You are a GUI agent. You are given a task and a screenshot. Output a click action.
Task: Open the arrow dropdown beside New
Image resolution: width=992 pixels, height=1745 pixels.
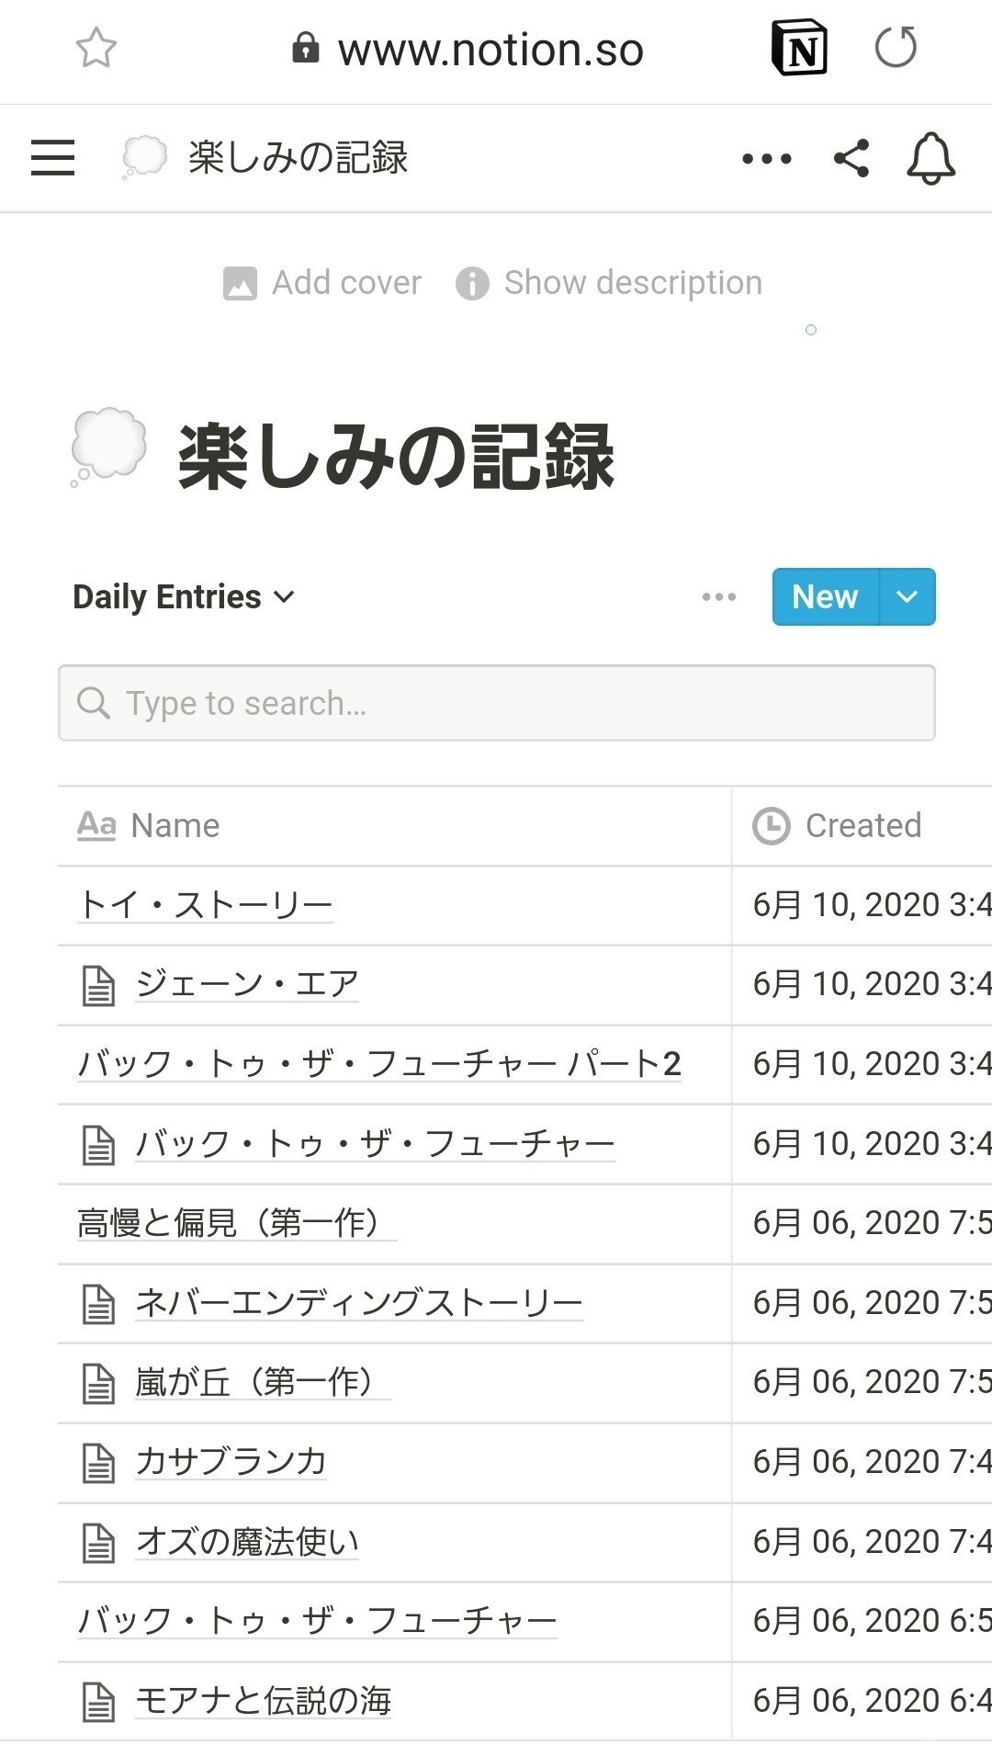click(907, 597)
